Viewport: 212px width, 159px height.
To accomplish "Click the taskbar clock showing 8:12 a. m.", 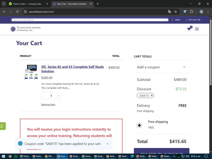I will (196, 156).
